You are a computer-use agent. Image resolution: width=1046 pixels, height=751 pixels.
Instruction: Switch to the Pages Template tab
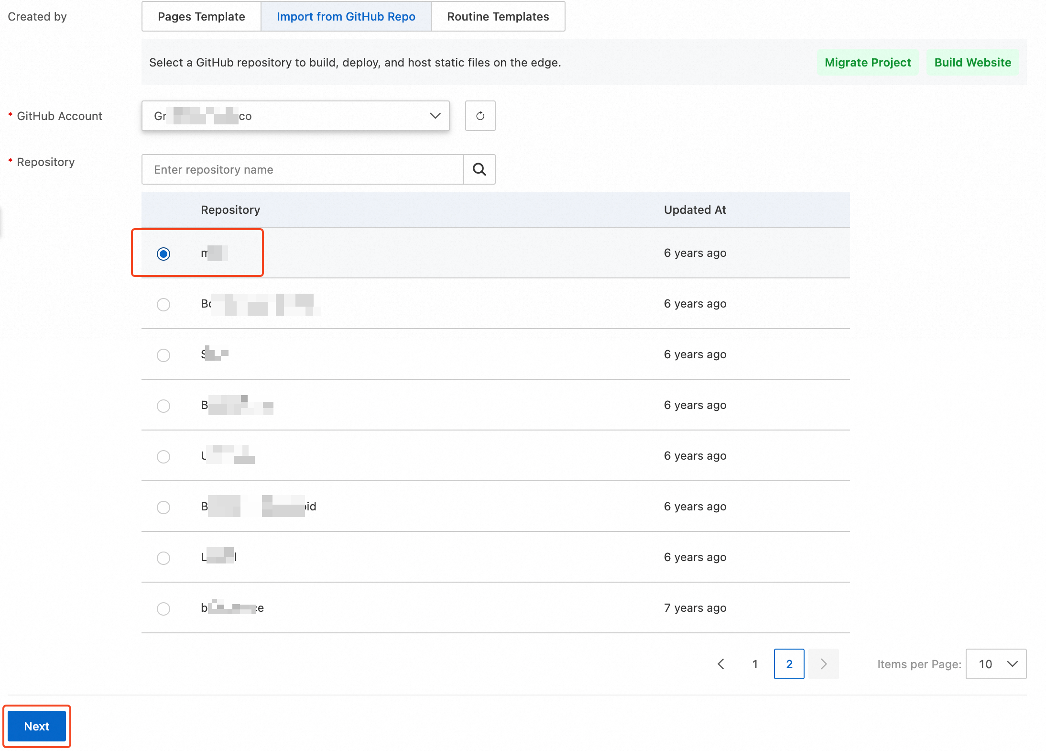pyautogui.click(x=201, y=16)
